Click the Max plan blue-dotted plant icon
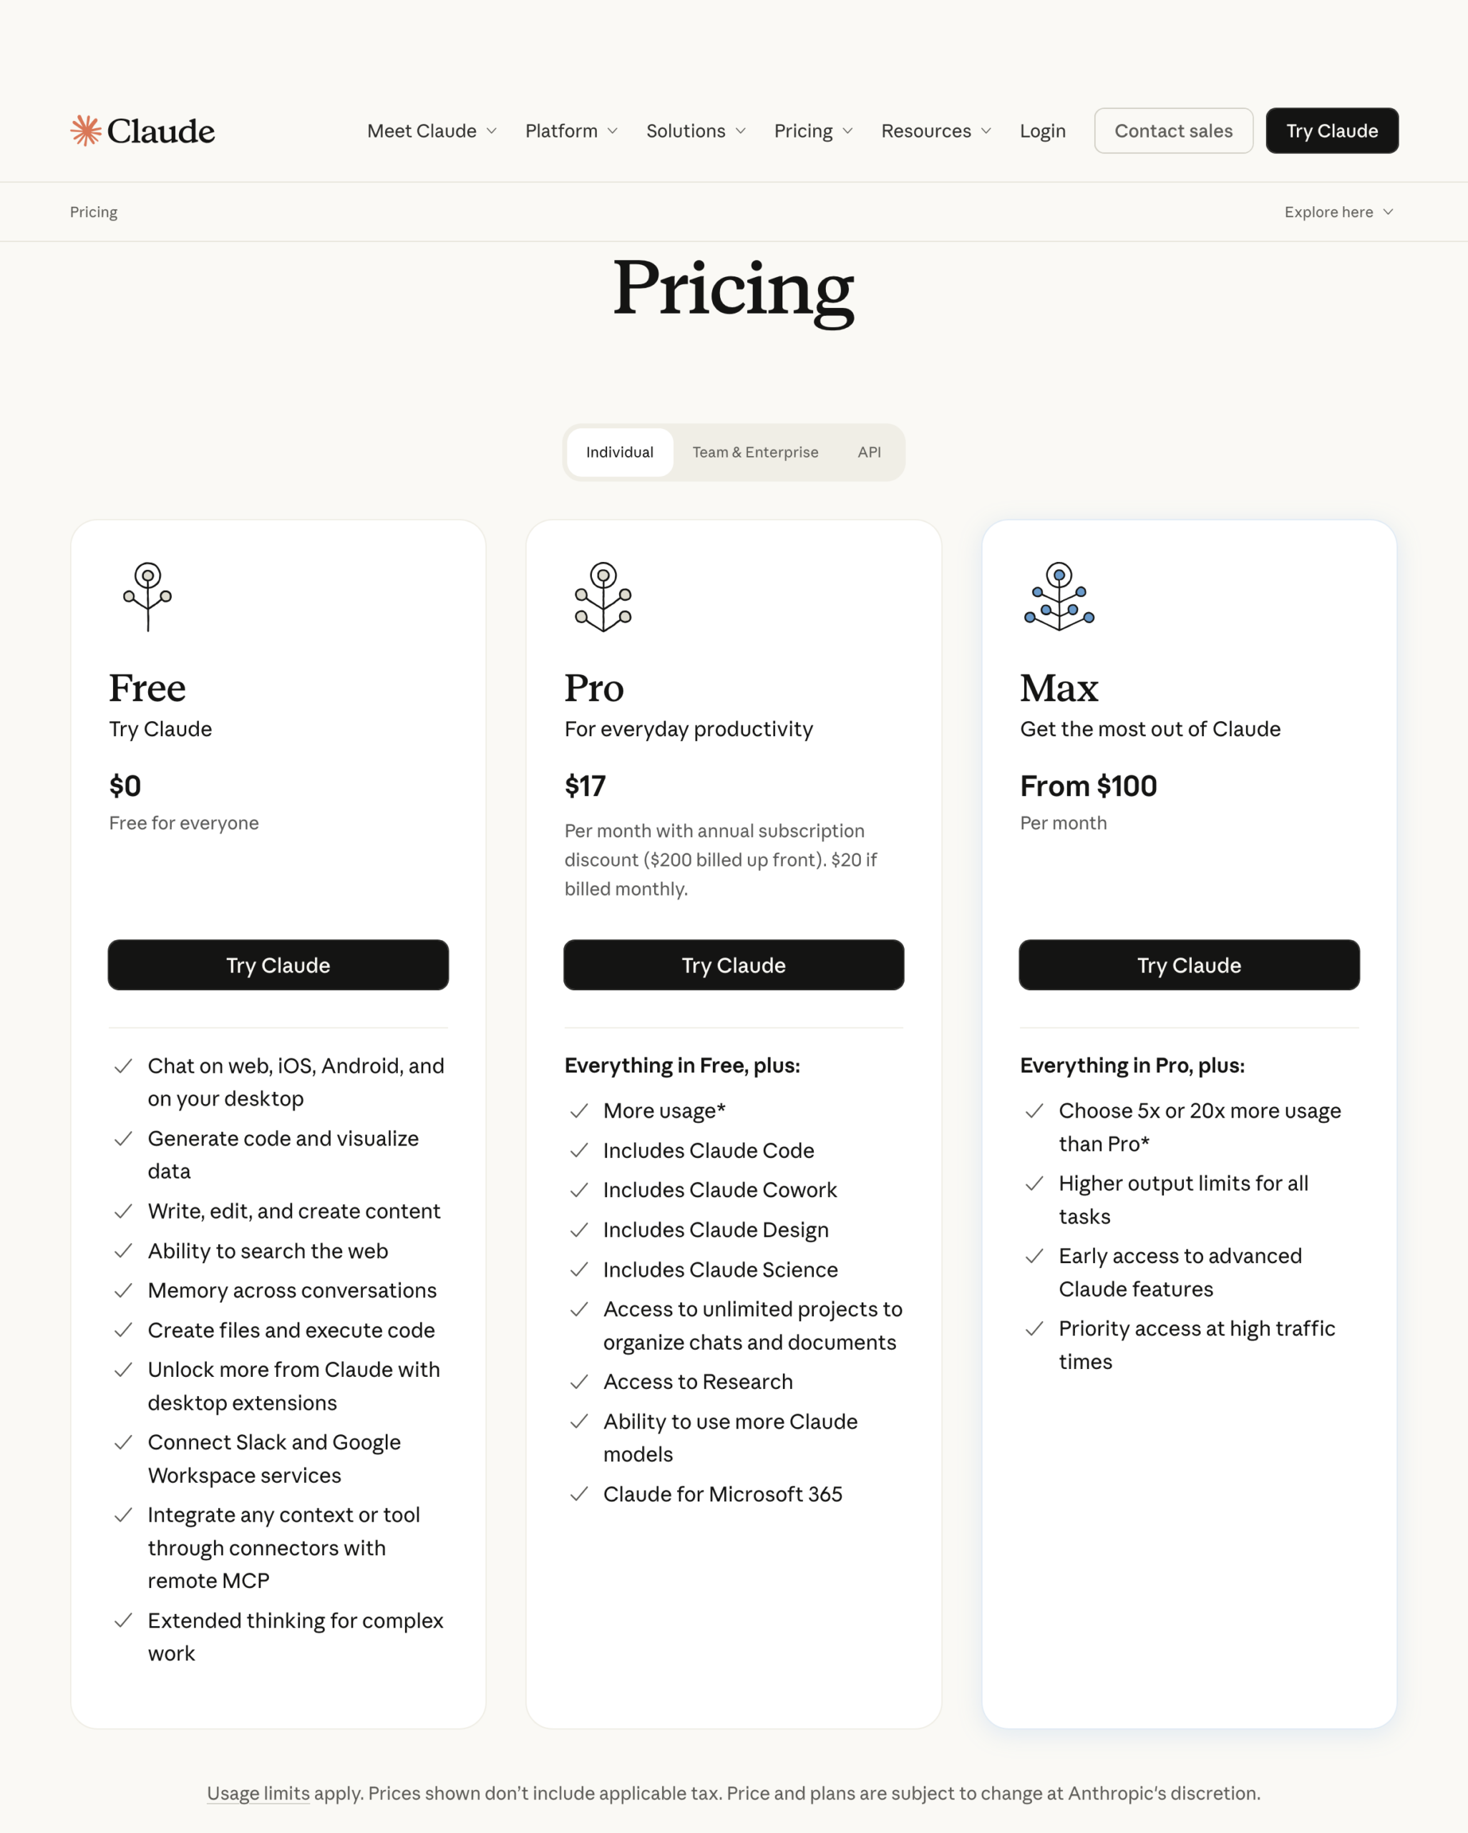Viewport: 1468px width, 1833px height. [1059, 597]
